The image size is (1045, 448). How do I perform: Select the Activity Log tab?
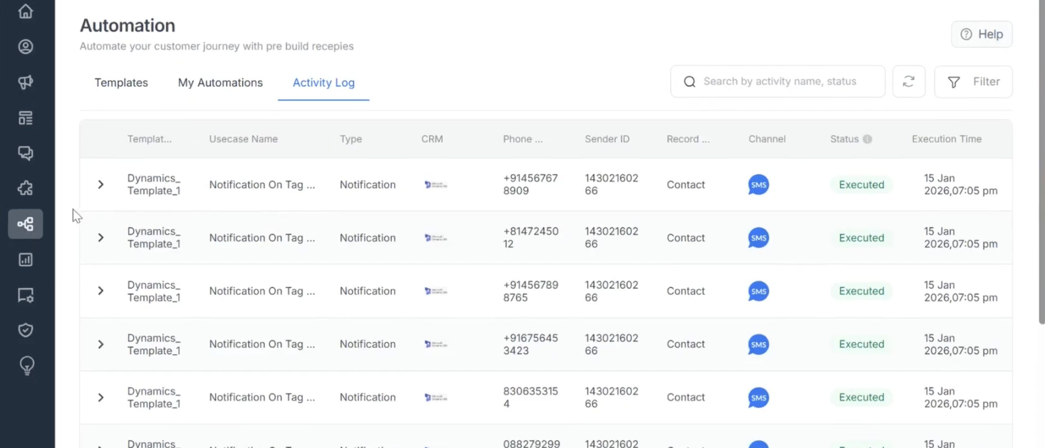324,82
